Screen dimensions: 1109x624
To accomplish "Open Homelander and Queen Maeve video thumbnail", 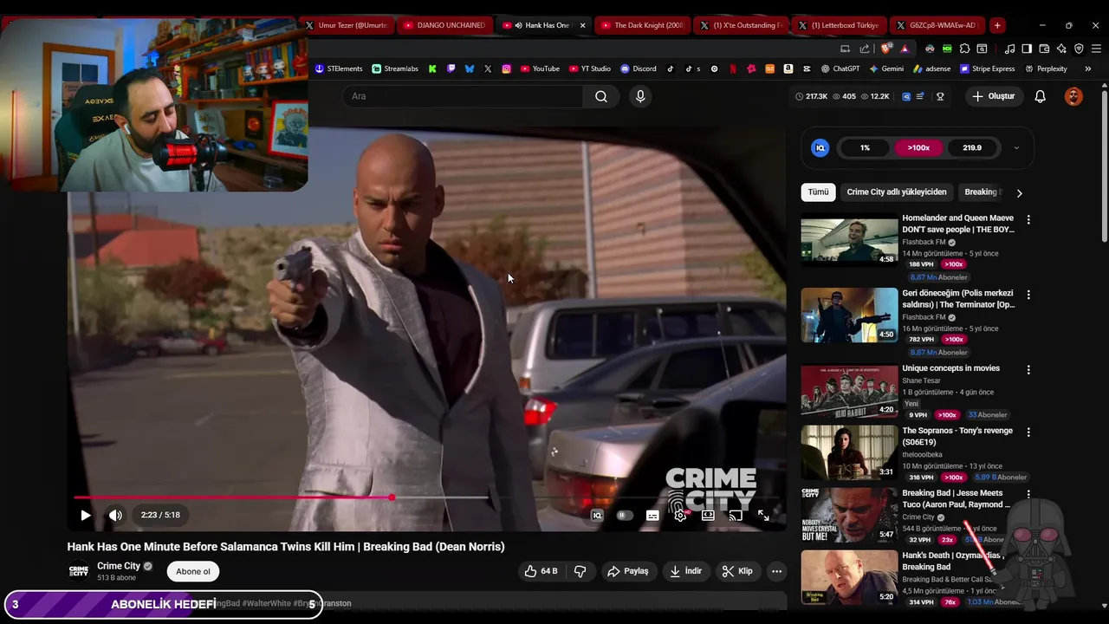I will point(849,240).
